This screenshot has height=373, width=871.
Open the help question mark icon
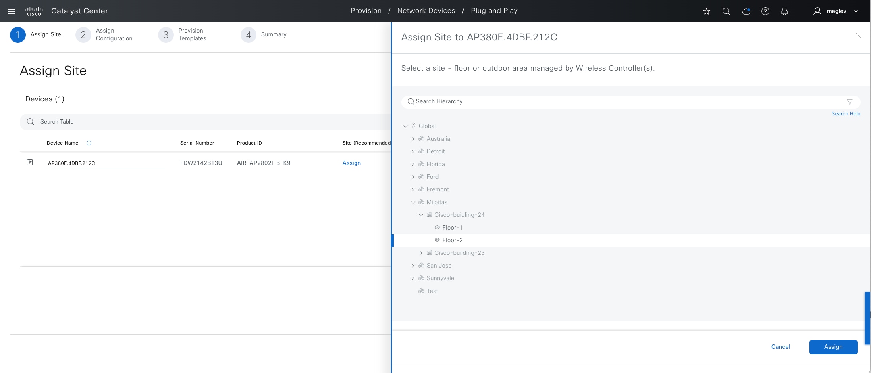765,11
